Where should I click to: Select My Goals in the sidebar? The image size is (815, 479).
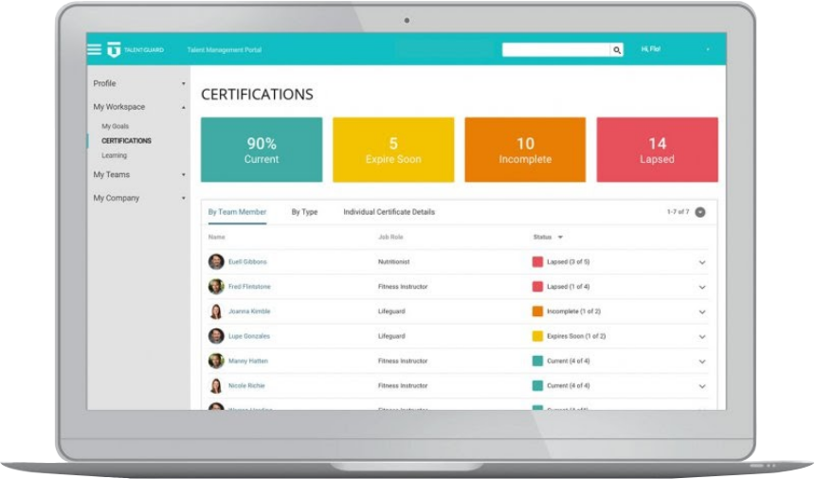click(116, 126)
